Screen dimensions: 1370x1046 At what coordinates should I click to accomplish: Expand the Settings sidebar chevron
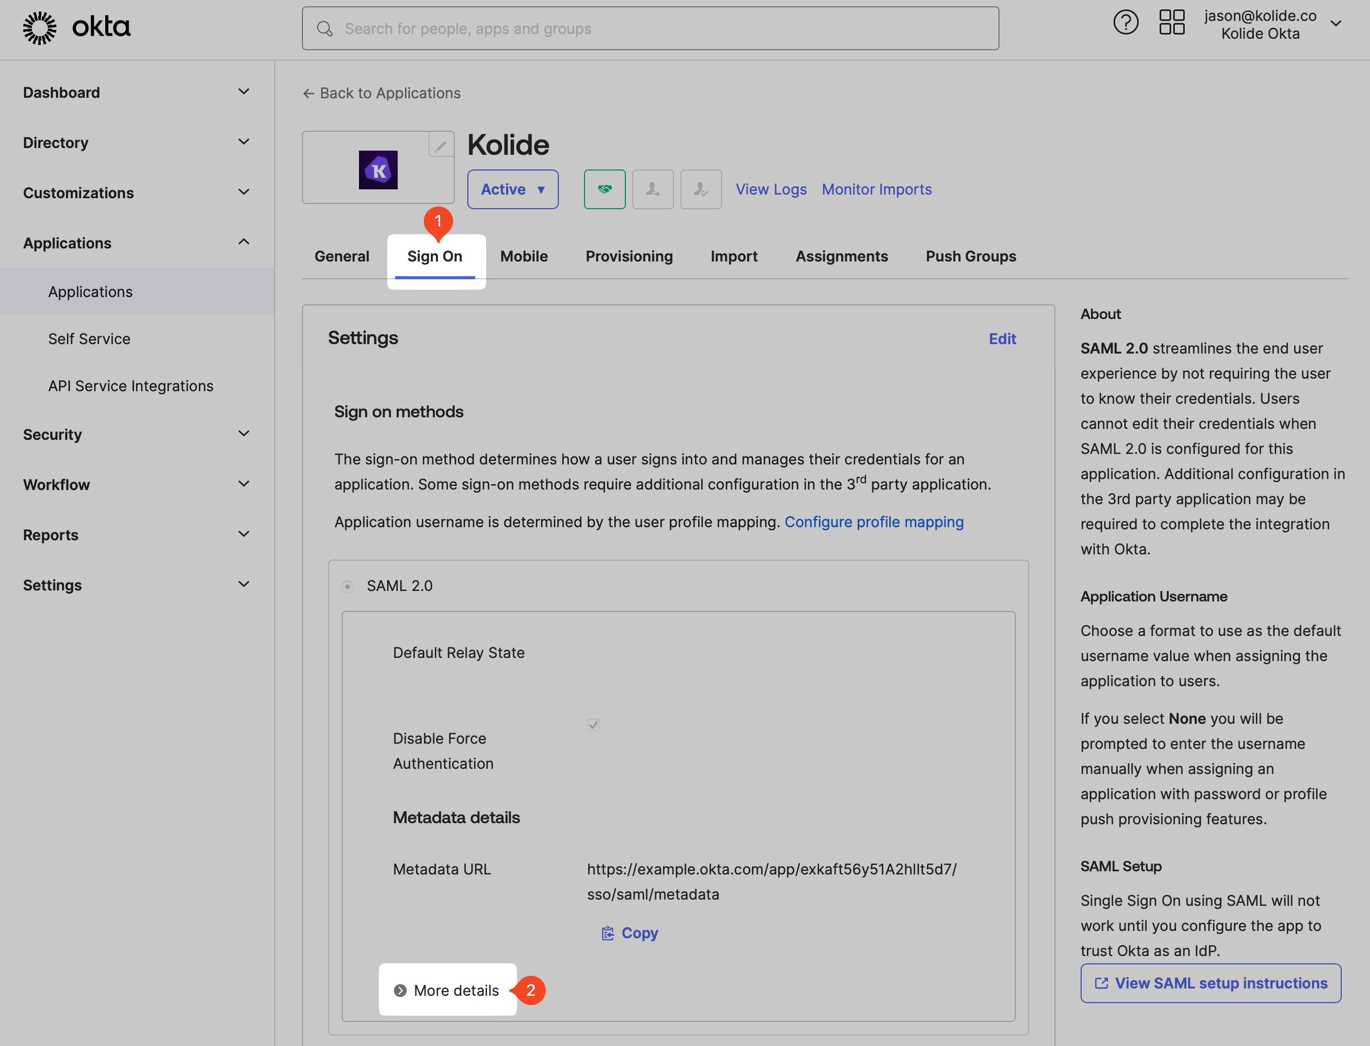click(244, 585)
